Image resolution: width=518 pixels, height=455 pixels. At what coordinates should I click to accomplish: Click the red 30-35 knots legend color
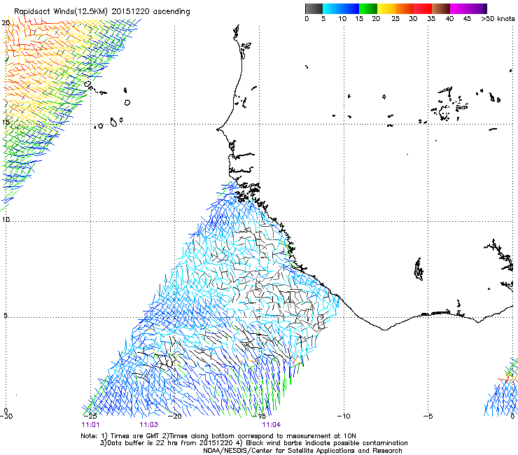click(x=423, y=8)
